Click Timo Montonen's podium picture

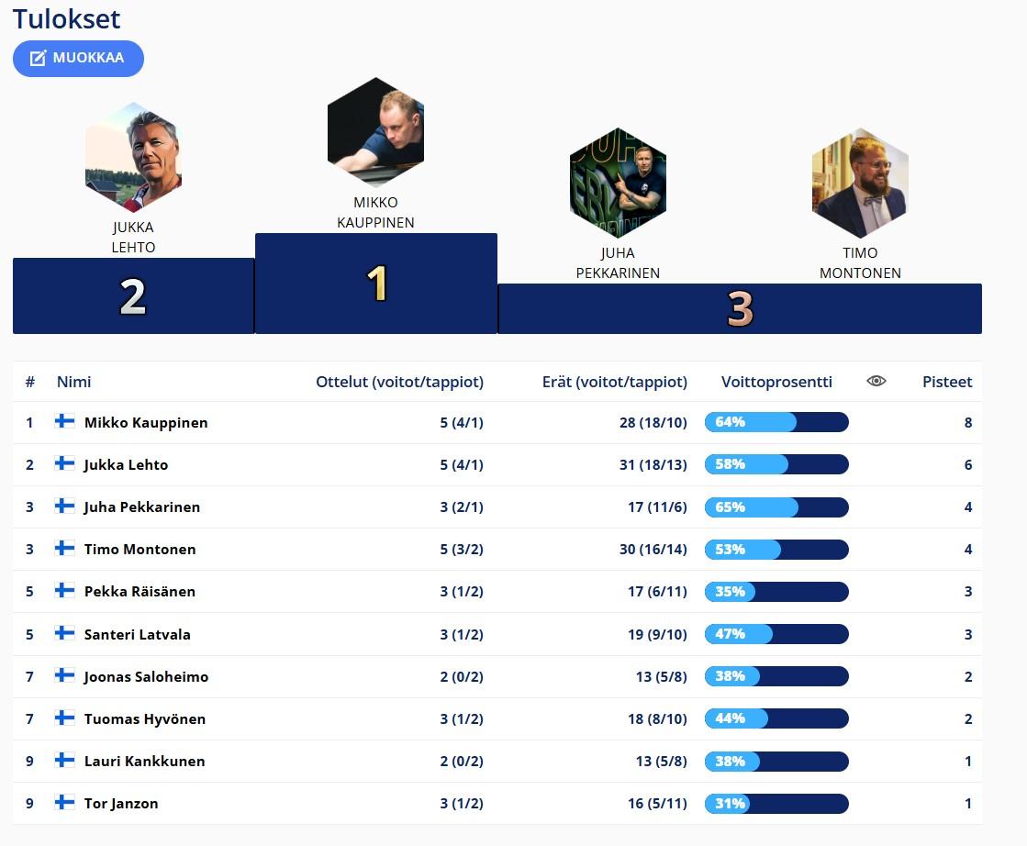pos(860,184)
